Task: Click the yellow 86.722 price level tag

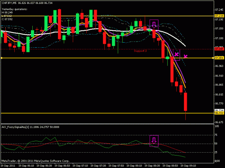Action: (x=219, y=113)
